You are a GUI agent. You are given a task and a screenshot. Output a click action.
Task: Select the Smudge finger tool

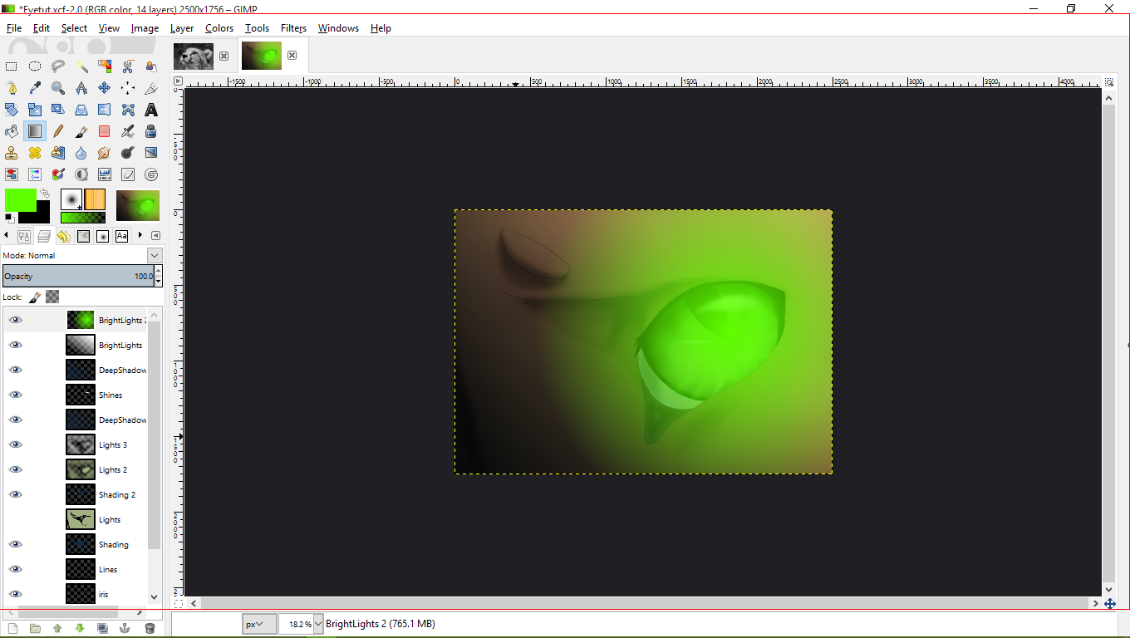point(105,153)
